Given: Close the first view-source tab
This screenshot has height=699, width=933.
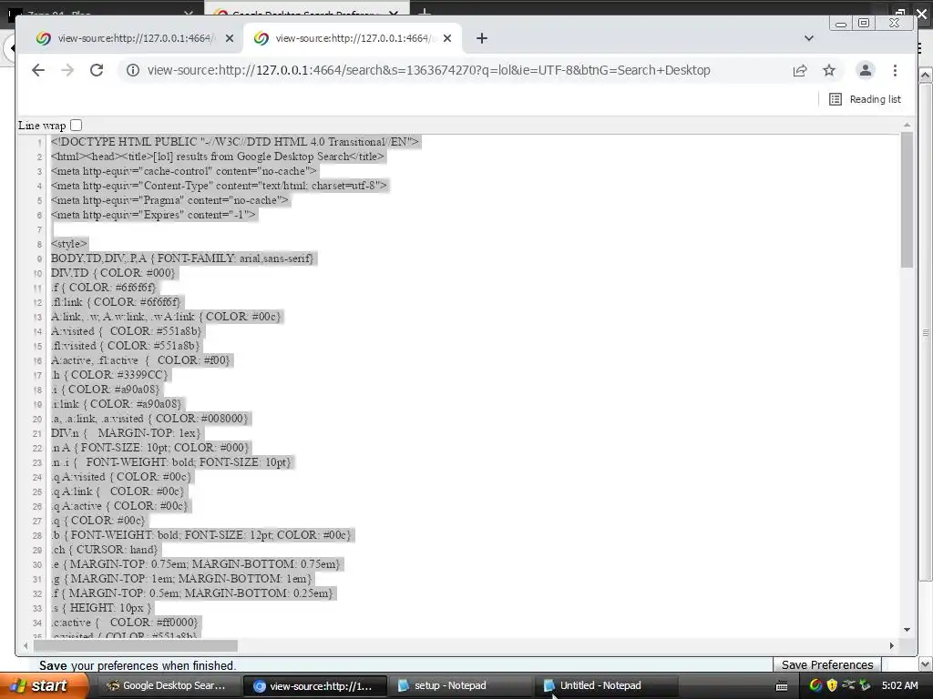Looking at the screenshot, I should (230, 38).
